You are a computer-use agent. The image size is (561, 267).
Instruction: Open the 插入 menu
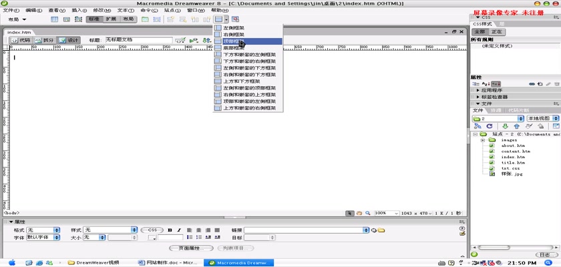(79, 10)
